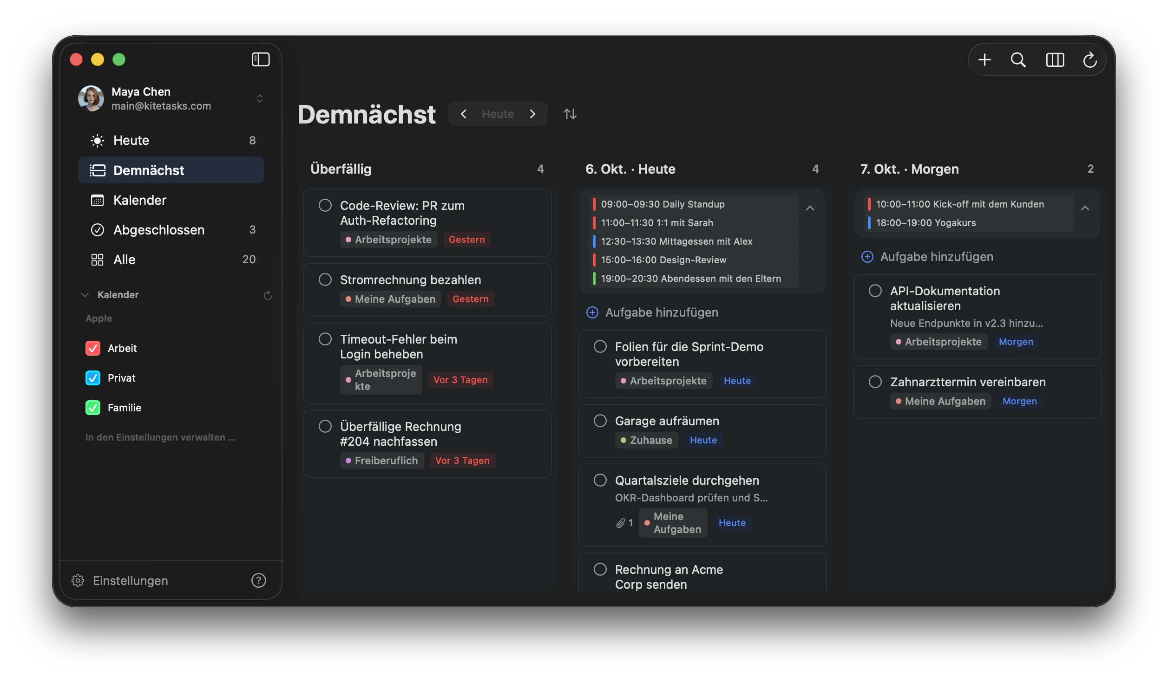Open Abgeschlossen completed tasks list
This screenshot has width=1168, height=676.
pyautogui.click(x=171, y=229)
